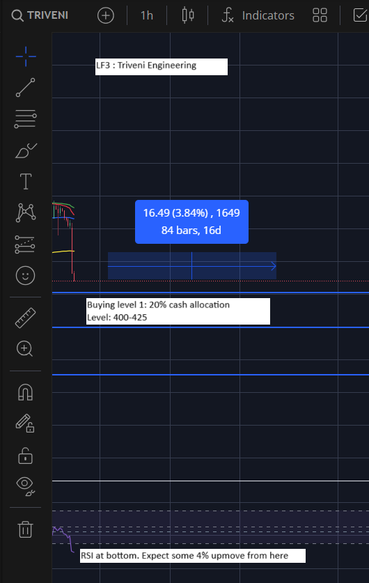Open the indicator templates grid icon
The width and height of the screenshot is (369, 583).
coord(320,15)
